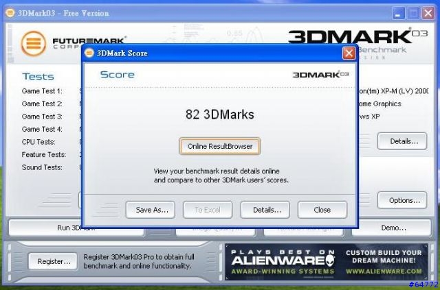Screen dimensions: 440x290
Task: Click the 3DMark03 logo in score dialog
Action: (x=321, y=75)
